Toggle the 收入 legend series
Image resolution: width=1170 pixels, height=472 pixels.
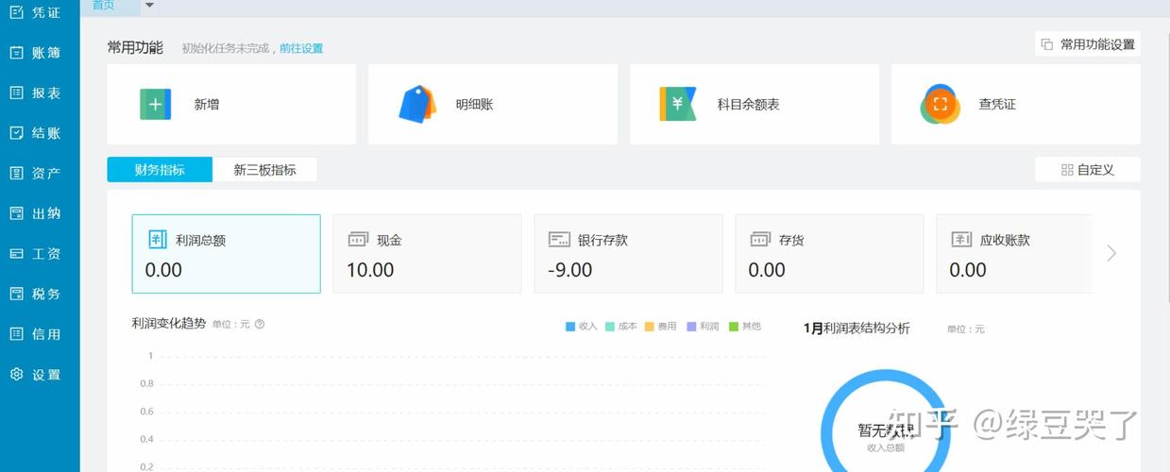[x=582, y=327]
